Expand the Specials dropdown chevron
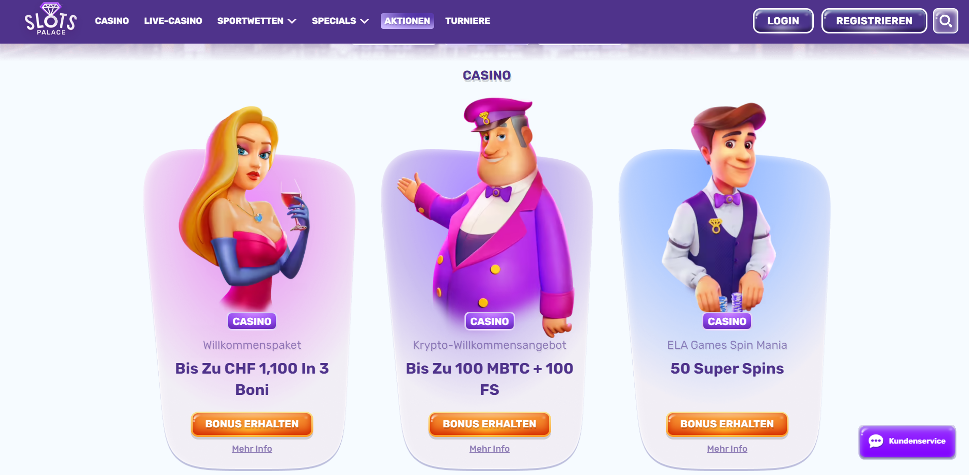Viewport: 969px width, 475px height. tap(365, 21)
